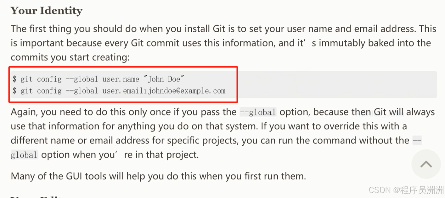
Task: Click the dollar sign before the first command
Action: (x=14, y=79)
